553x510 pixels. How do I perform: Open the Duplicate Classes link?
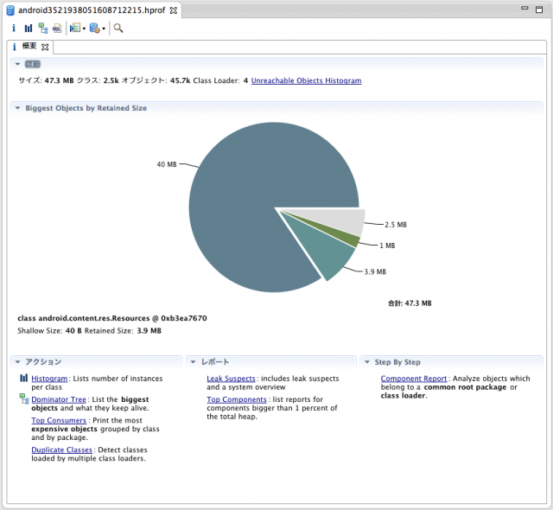[61, 449]
